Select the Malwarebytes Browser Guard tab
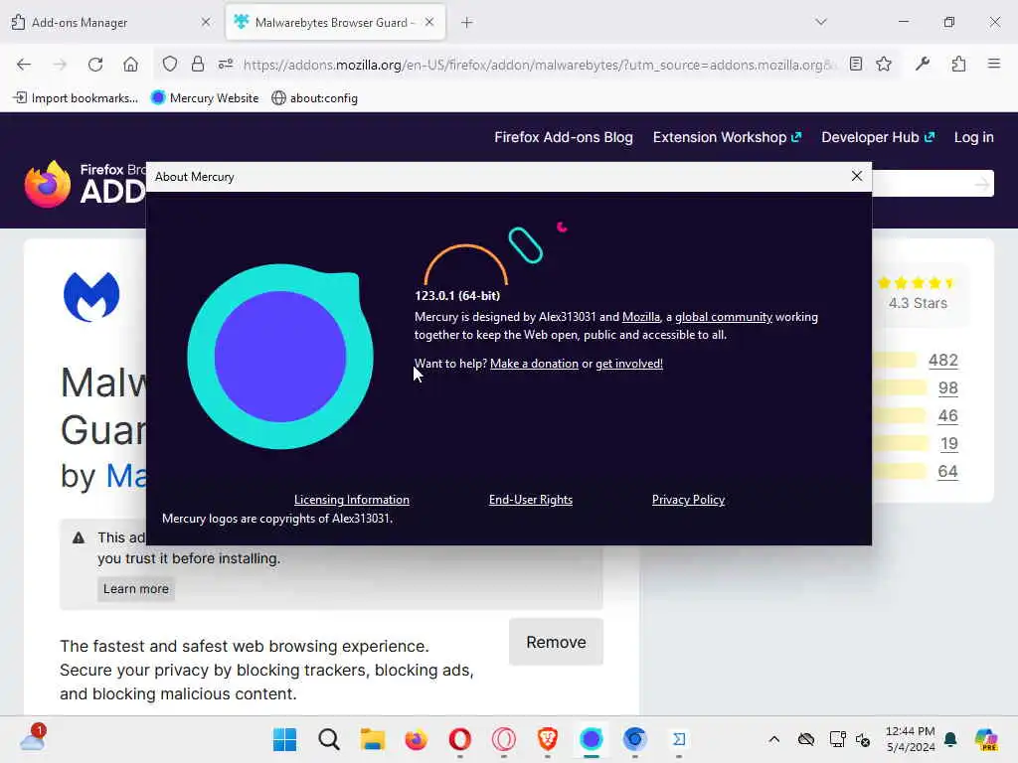This screenshot has width=1018, height=763. (x=335, y=23)
